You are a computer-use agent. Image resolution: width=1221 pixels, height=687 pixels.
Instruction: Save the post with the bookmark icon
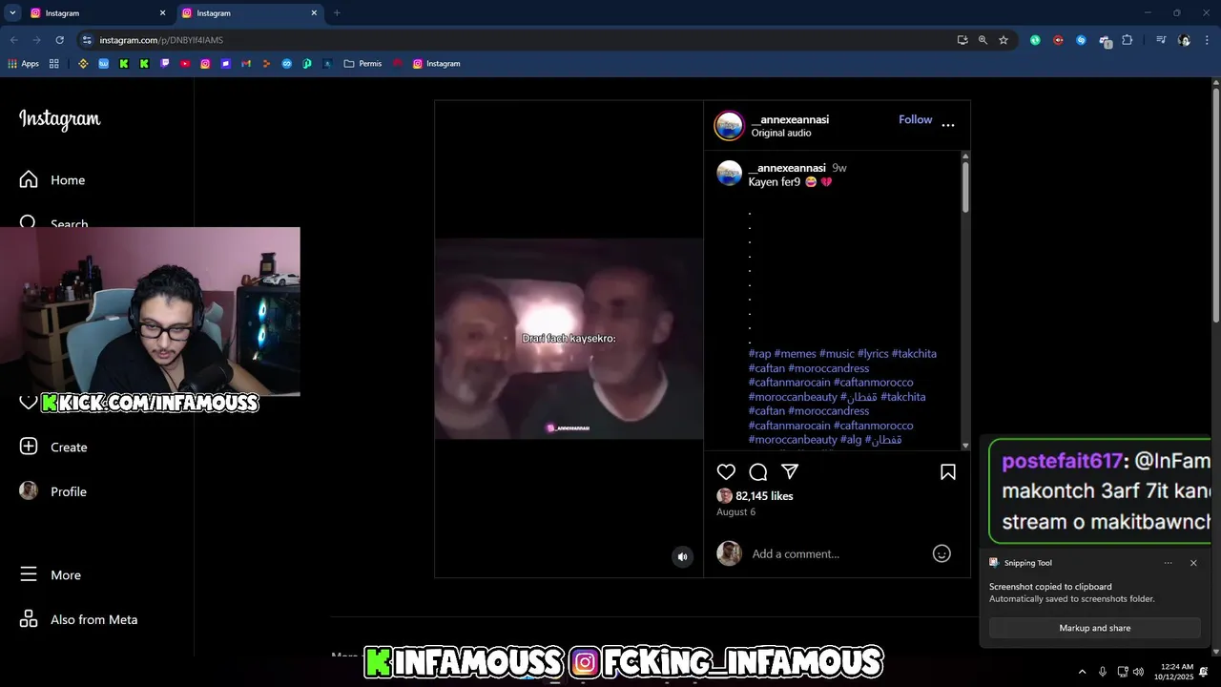pos(948,471)
